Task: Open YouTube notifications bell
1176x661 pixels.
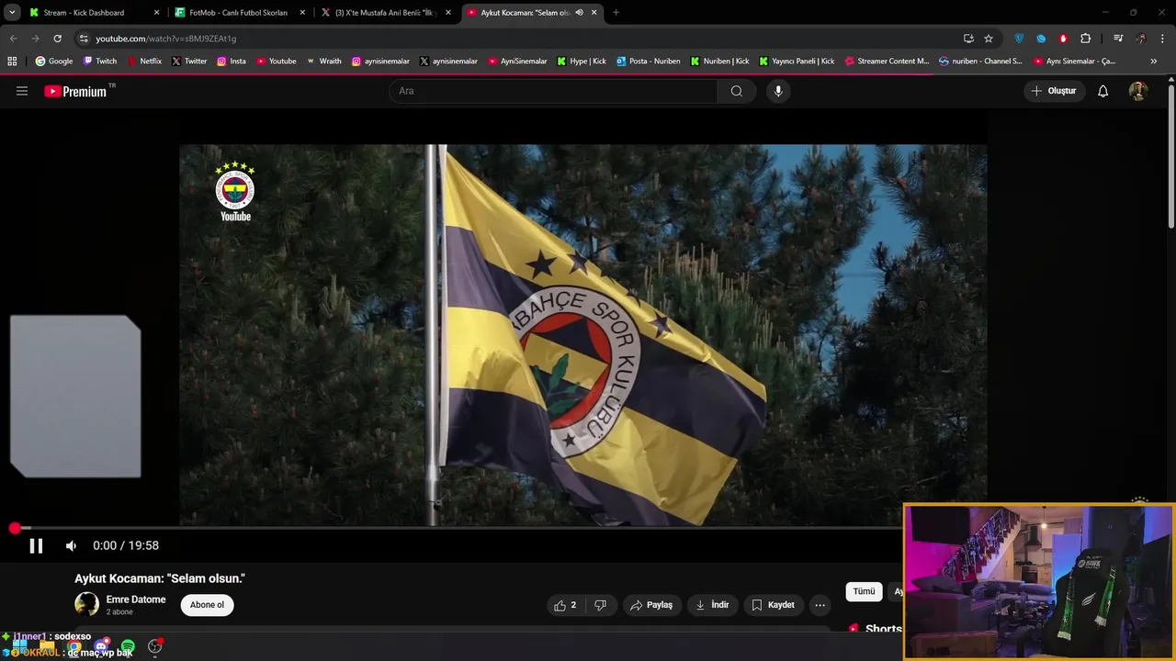Action: click(1103, 91)
